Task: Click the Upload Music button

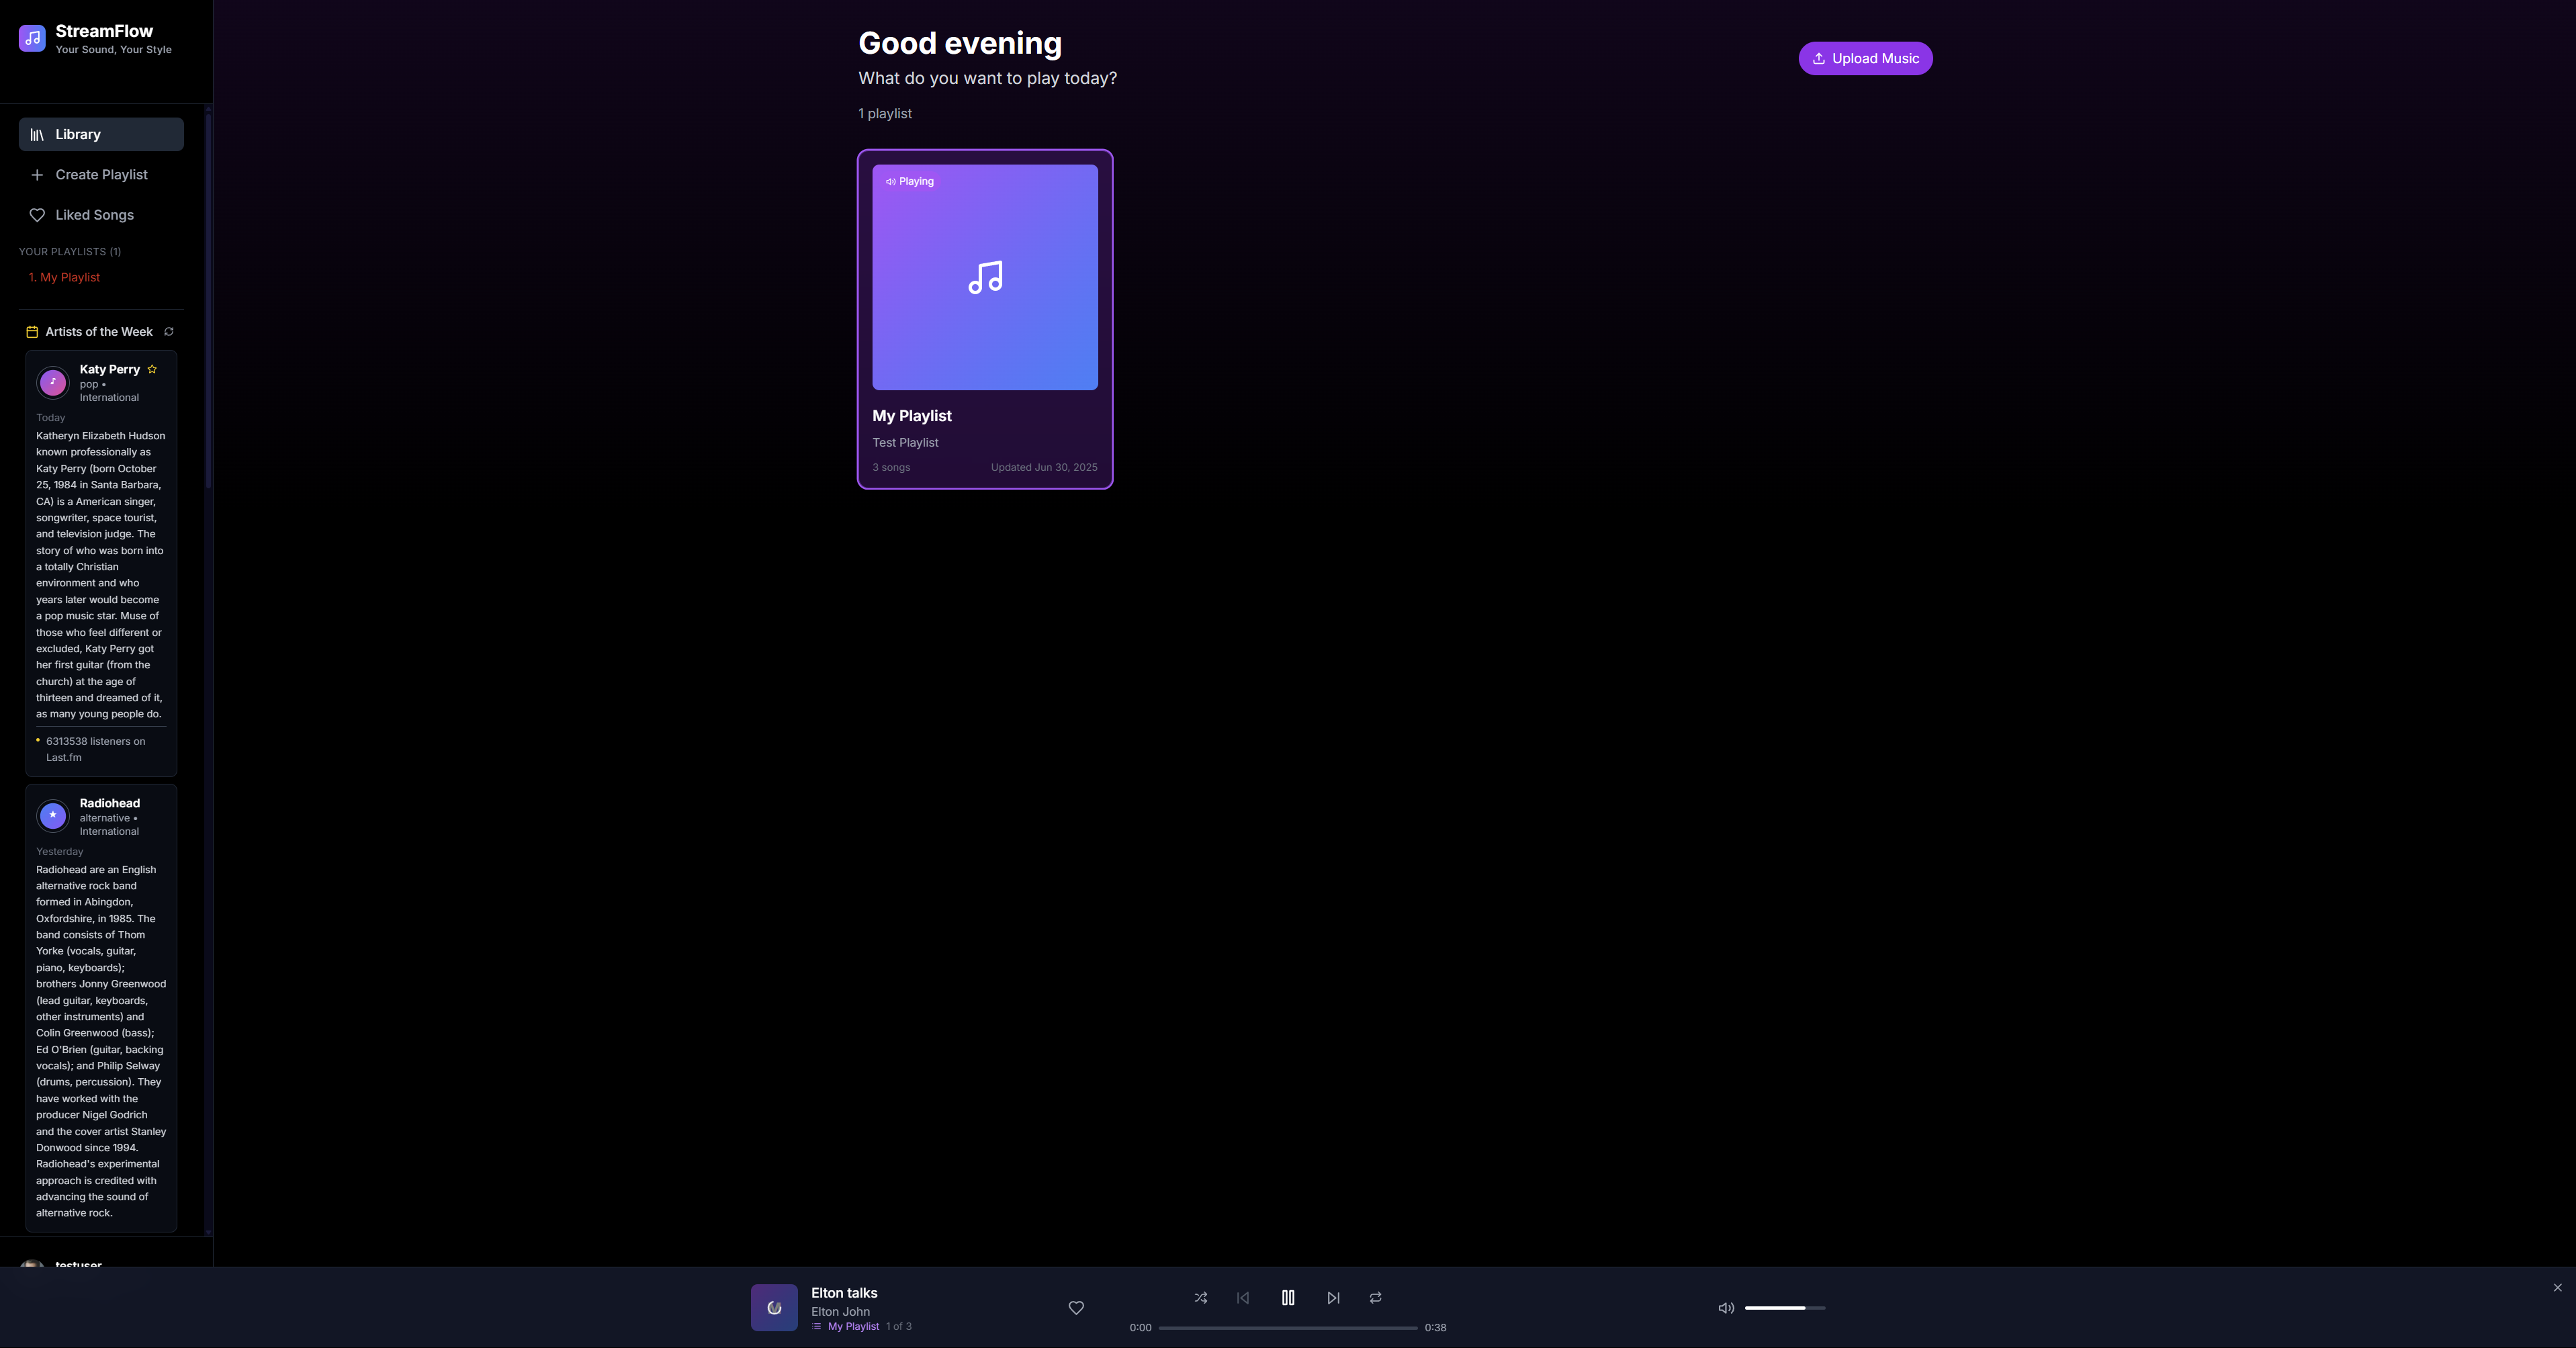Action: click(1865, 58)
